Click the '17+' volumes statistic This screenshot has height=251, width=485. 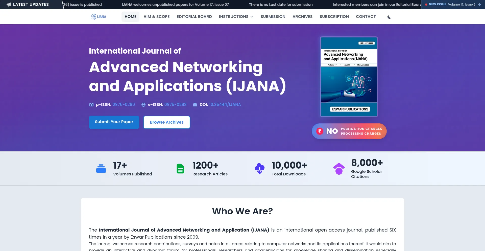[120, 165]
